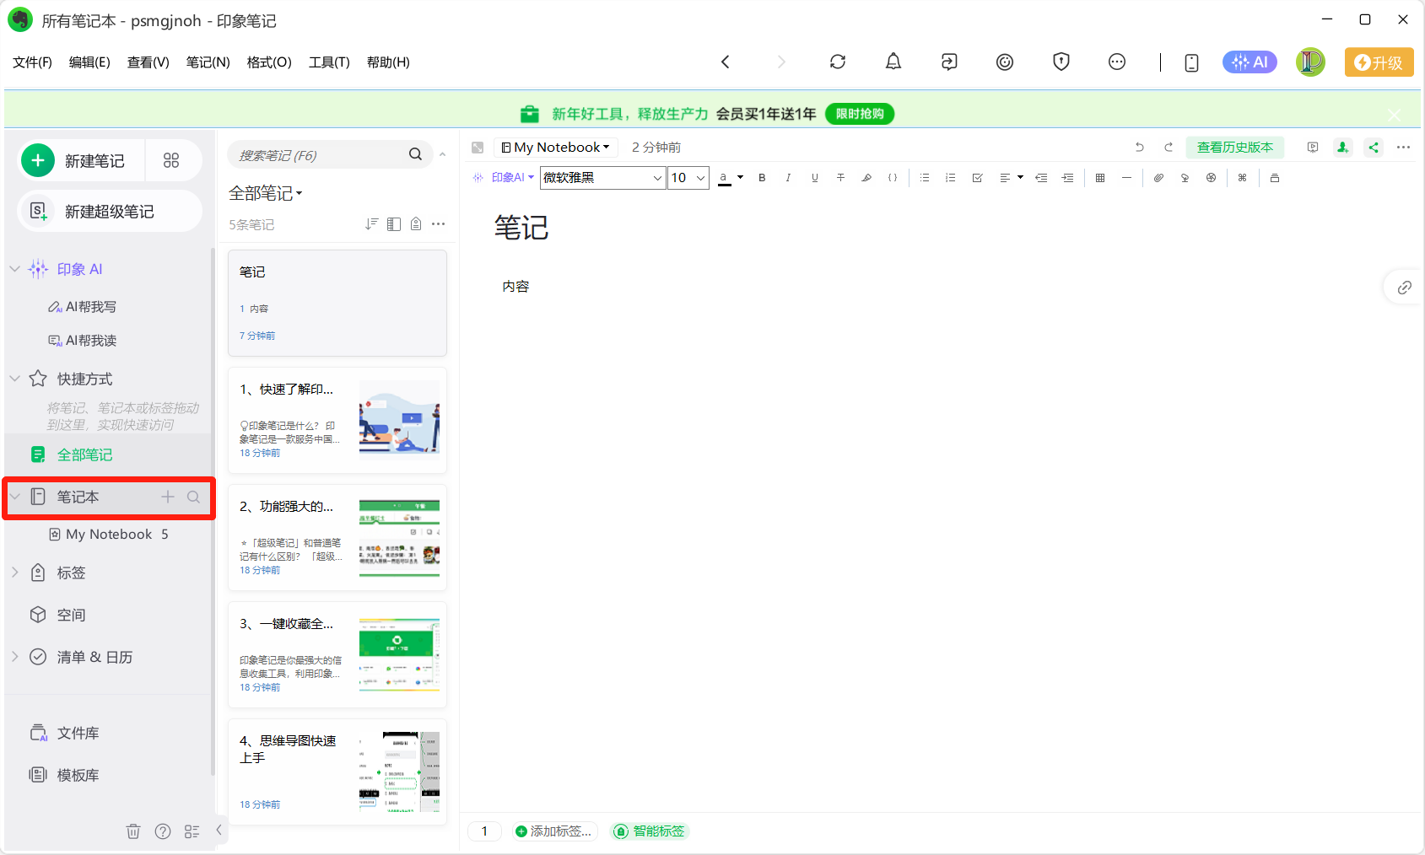Open the template grid icon beside 新建笔记

coord(171,160)
